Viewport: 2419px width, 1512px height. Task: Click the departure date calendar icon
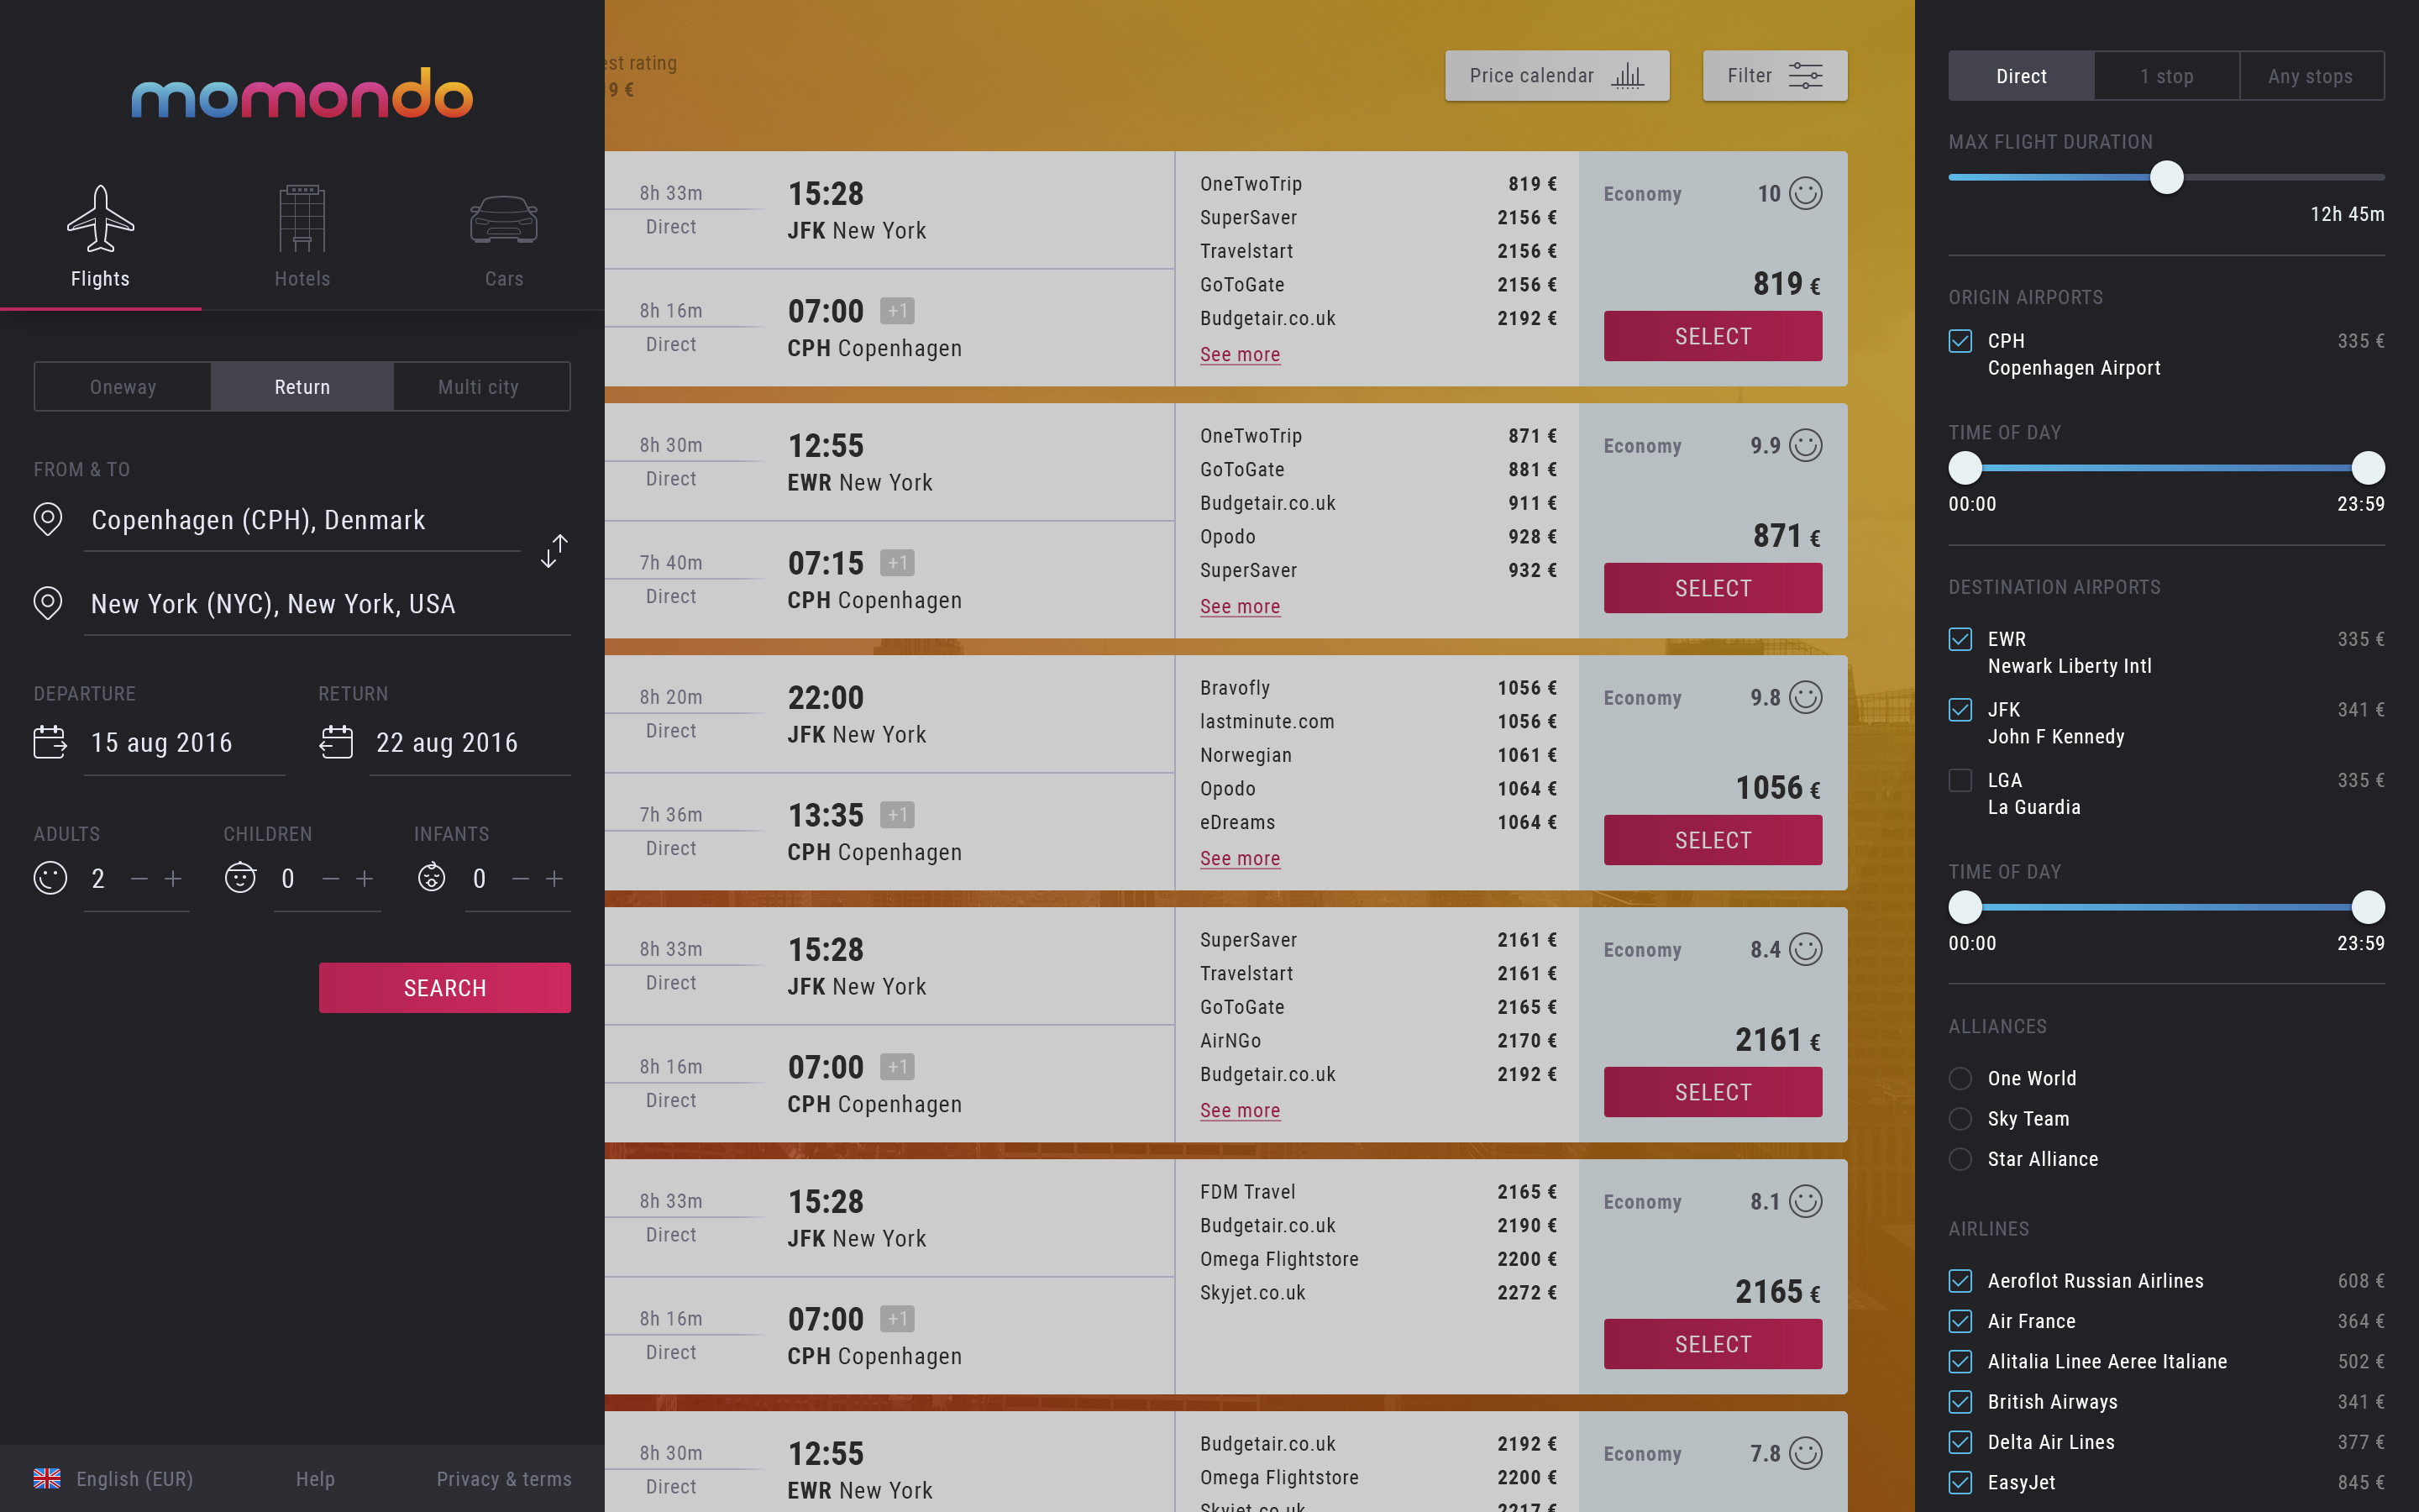point(50,742)
